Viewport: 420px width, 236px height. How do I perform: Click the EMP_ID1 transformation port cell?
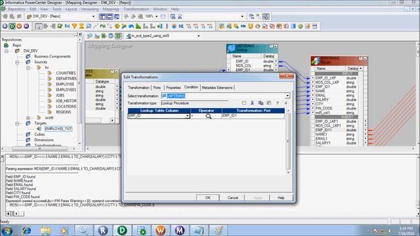[x=253, y=115]
